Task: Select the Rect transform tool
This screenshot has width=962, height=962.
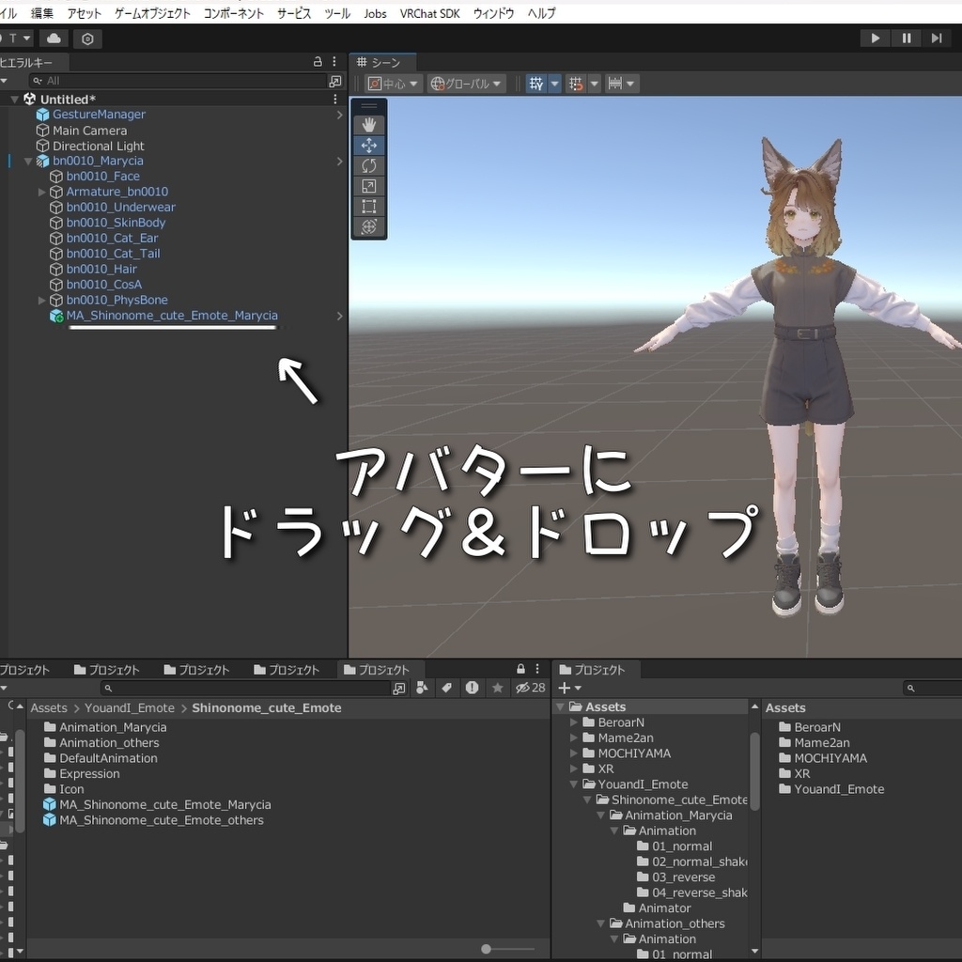Action: (x=368, y=206)
